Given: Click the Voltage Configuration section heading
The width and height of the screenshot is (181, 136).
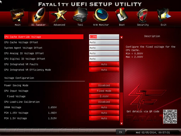Looking at the screenshot, I should click(x=19, y=78).
